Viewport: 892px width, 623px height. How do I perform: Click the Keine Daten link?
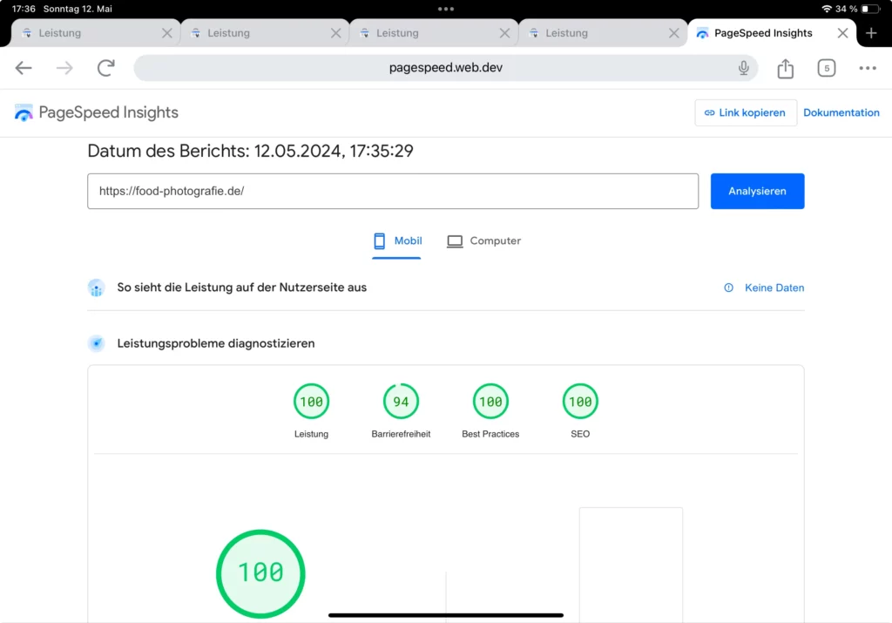click(774, 288)
